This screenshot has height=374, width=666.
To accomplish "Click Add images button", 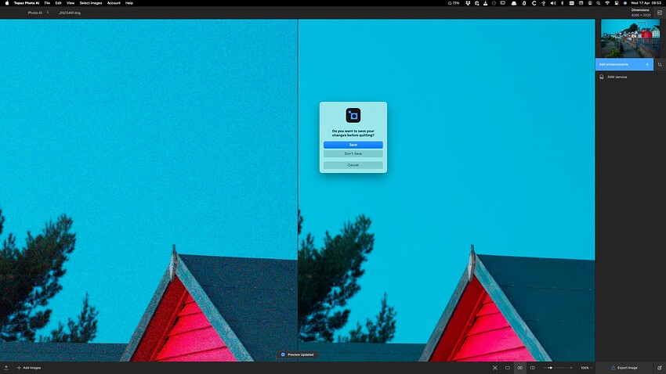I will [x=29, y=368].
